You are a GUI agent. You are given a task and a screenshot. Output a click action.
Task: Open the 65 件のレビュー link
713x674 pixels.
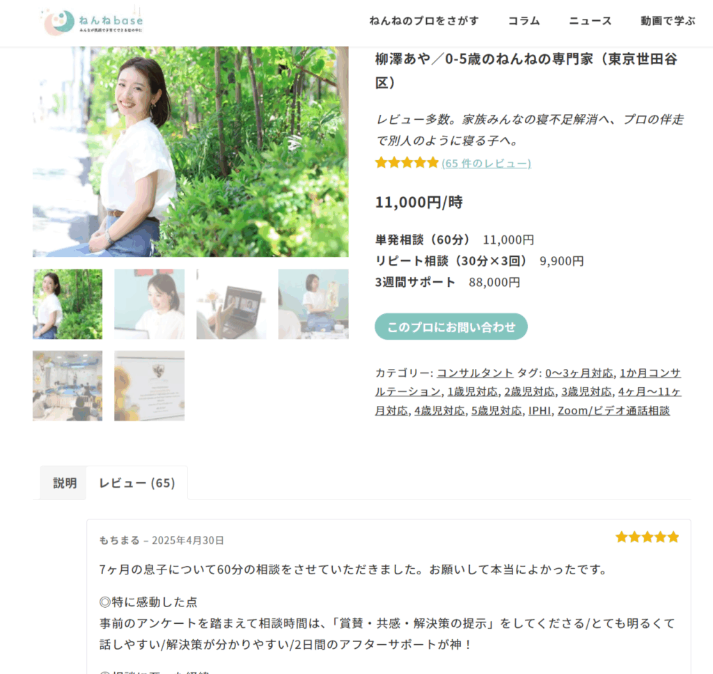click(x=486, y=163)
